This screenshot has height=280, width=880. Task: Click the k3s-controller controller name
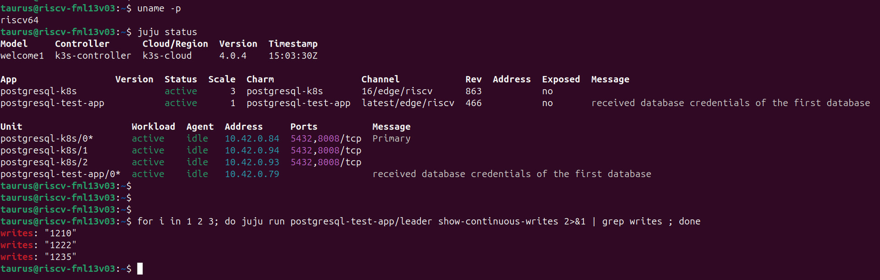tap(93, 56)
